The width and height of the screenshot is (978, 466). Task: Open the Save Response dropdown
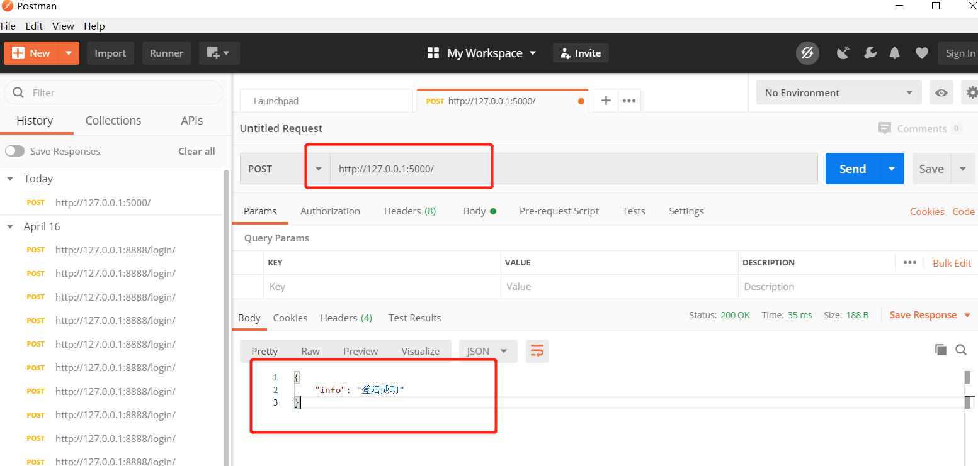tap(930, 315)
